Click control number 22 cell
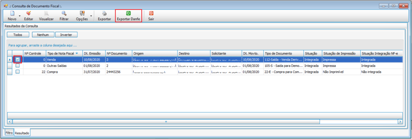Viewport: 412px width, 139px height. (34, 72)
